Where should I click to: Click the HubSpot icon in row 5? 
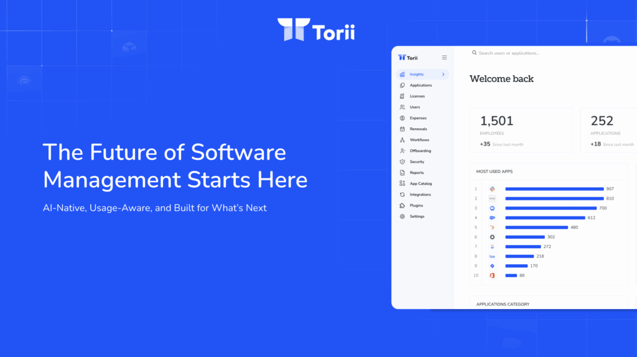(x=492, y=228)
